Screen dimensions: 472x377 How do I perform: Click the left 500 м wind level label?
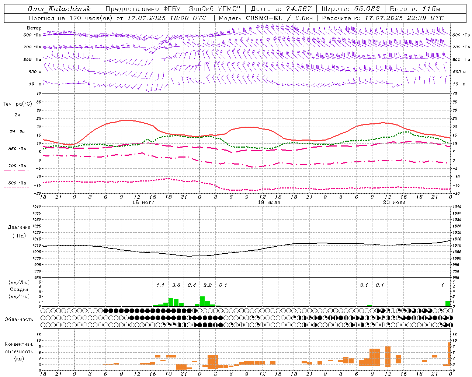[x=35, y=72]
